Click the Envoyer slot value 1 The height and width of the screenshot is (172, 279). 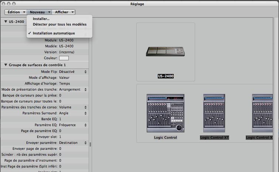(60, 137)
